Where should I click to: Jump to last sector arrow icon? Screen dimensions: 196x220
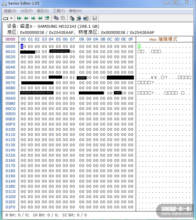pos(40,18)
